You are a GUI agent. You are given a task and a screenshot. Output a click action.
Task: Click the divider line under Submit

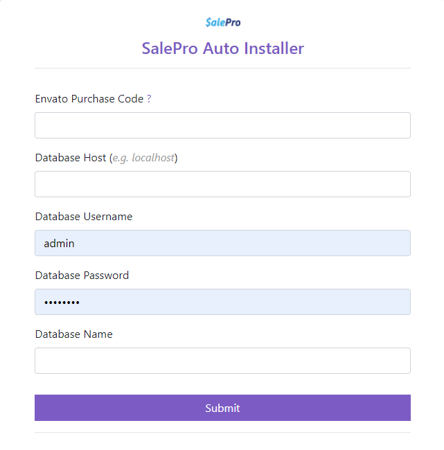point(222,432)
